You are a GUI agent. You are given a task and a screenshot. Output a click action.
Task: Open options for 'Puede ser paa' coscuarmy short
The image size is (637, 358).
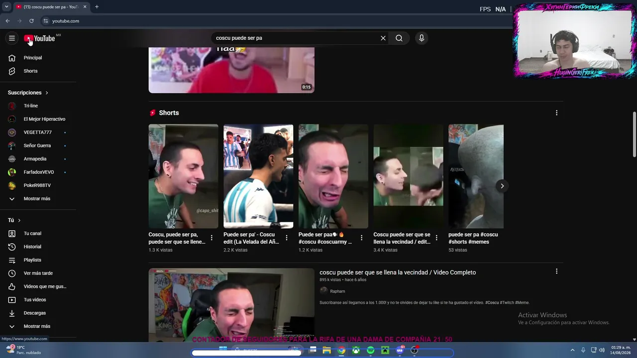coord(361,238)
